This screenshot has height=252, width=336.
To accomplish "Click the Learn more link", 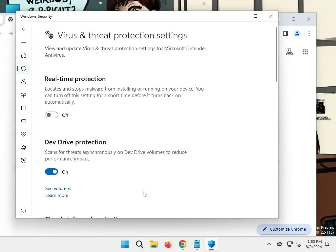I will 56,196.
